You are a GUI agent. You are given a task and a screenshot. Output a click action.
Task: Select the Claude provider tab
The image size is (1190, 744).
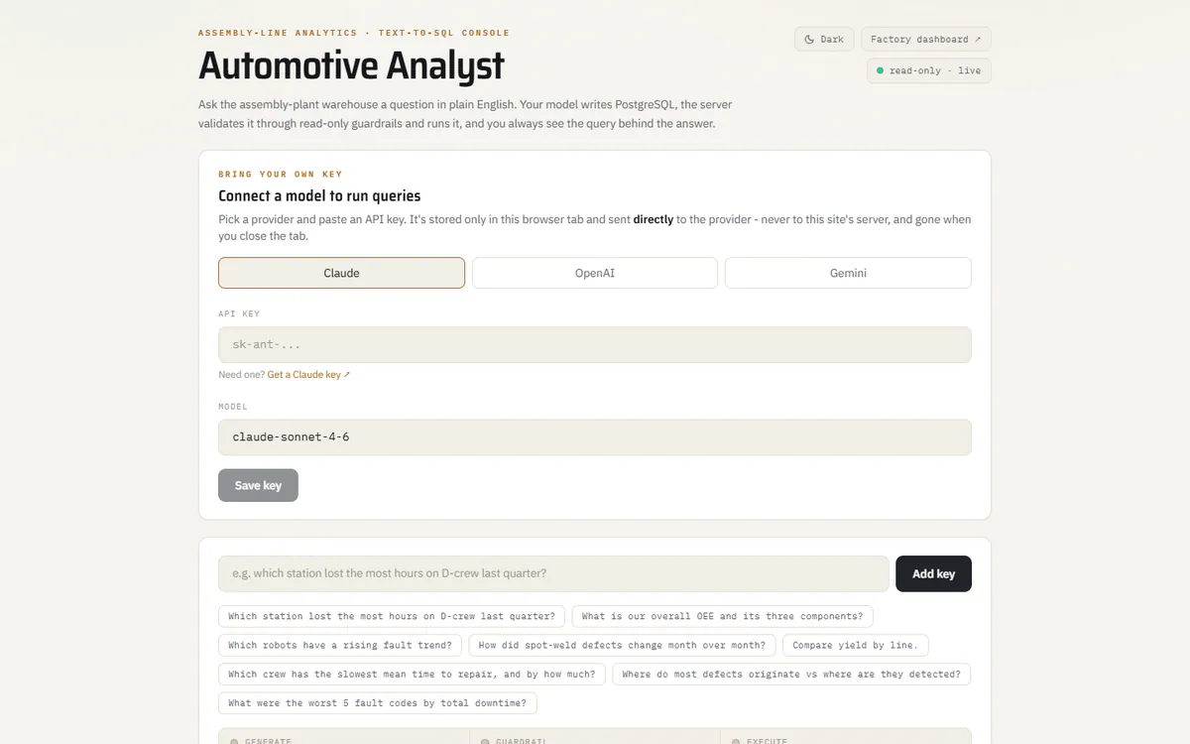(341, 273)
